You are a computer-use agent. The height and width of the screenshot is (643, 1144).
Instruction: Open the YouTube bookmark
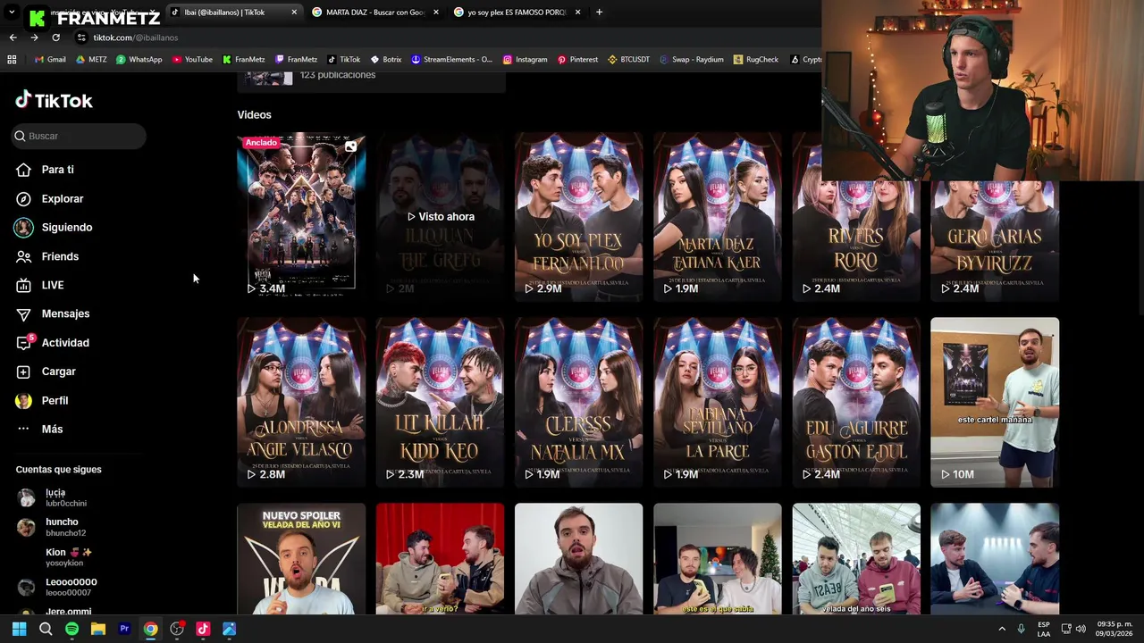192,60
